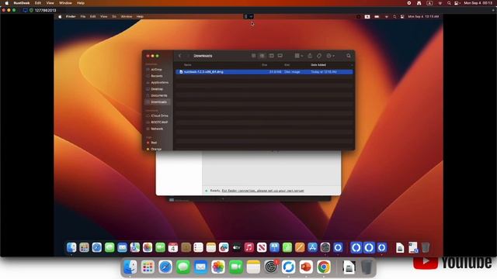Open Desktop in the Finder sidebar
This screenshot has height=279, width=497.
(157, 89)
